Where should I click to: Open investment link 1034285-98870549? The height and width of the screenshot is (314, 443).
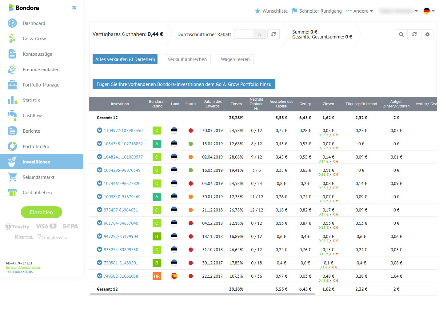(x=122, y=170)
